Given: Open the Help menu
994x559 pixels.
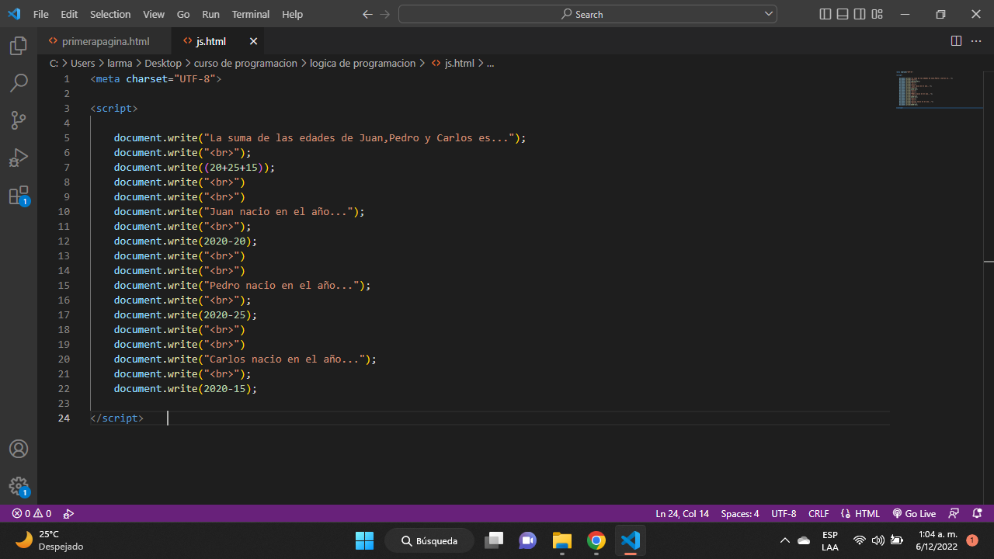Looking at the screenshot, I should 292,14.
